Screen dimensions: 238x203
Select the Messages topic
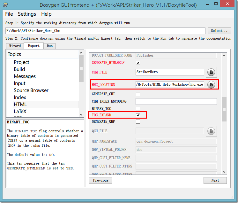click(25, 76)
